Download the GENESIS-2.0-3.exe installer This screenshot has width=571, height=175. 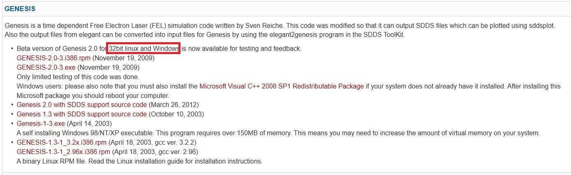coord(46,68)
